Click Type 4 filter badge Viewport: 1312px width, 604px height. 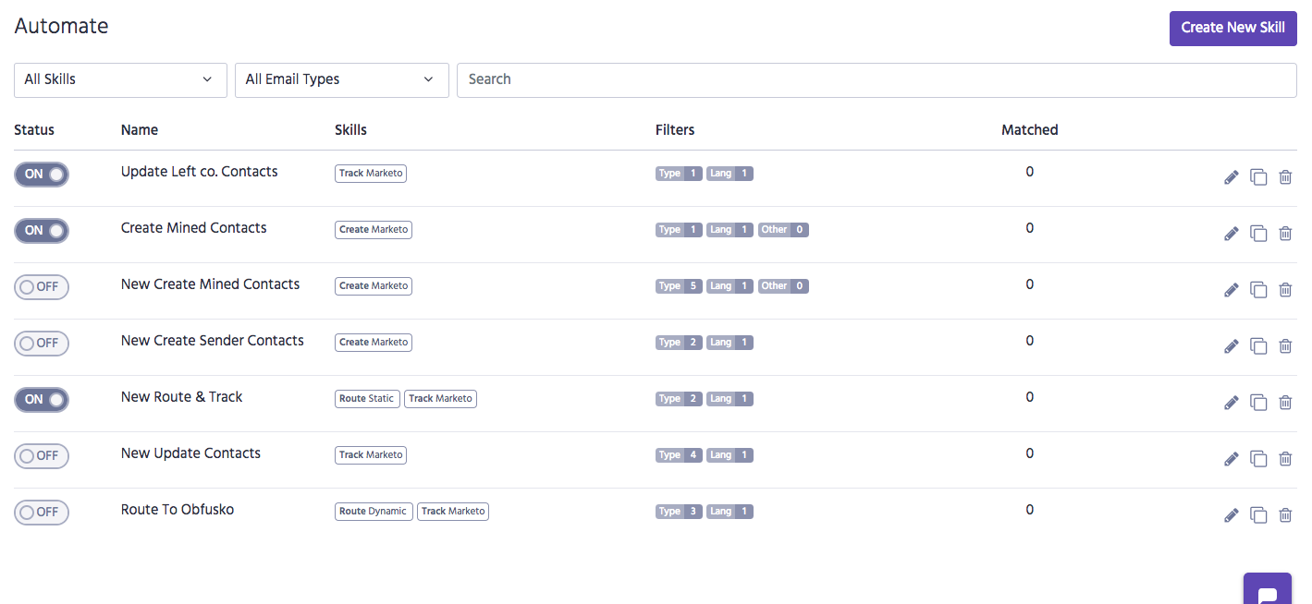[679, 455]
